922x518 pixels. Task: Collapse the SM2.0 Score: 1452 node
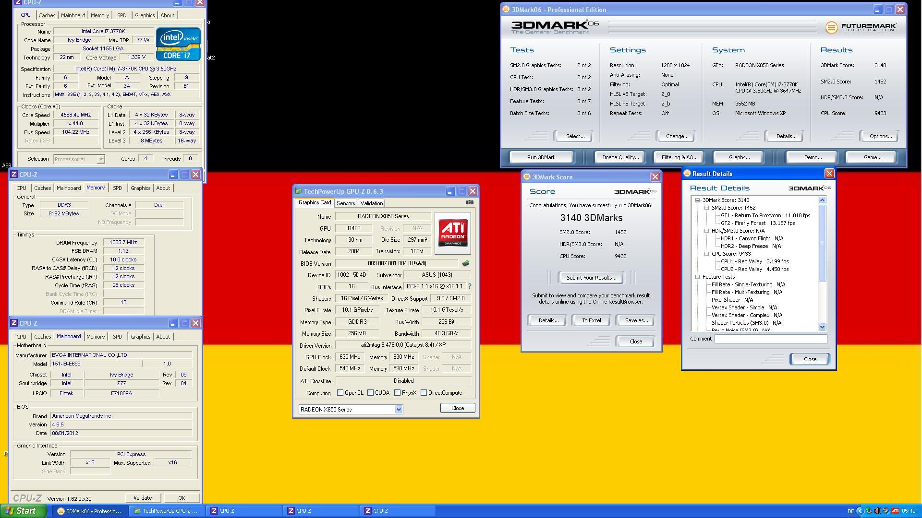pyautogui.click(x=706, y=208)
